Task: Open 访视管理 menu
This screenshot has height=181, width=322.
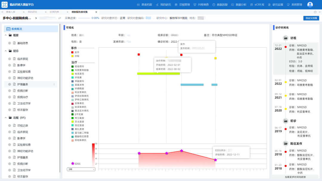Action: [x=182, y=4]
